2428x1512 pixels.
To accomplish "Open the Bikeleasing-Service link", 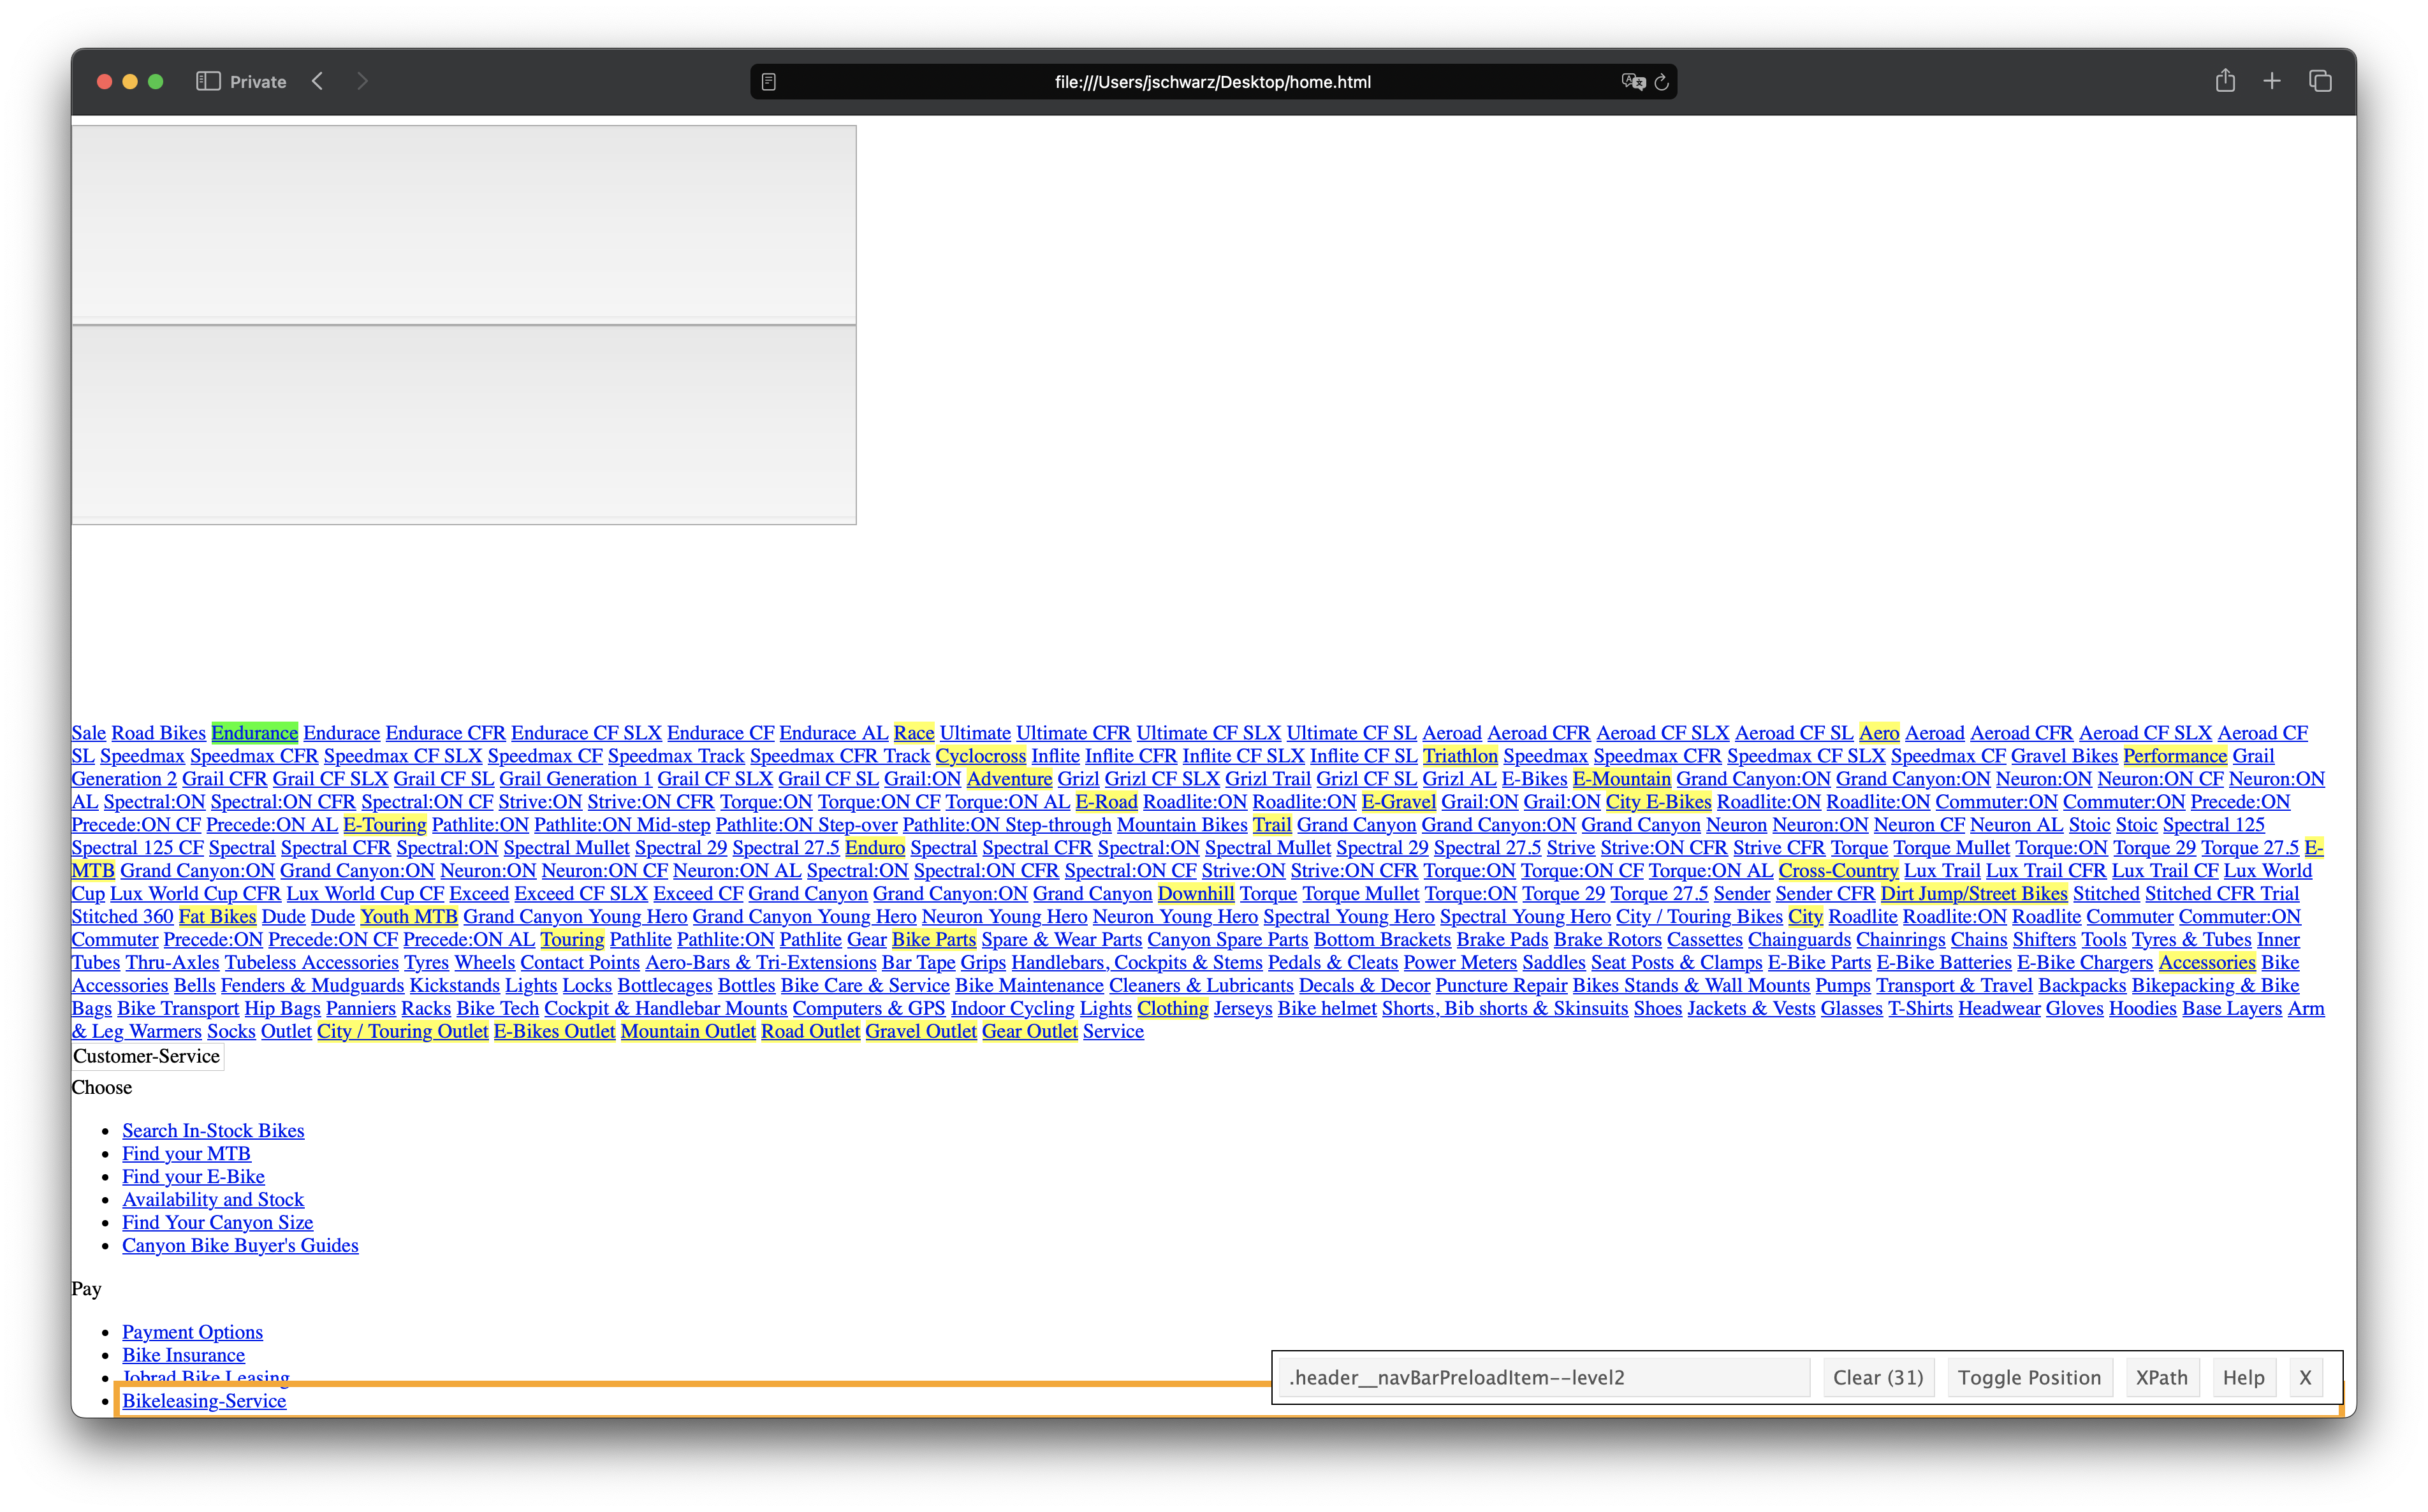I will click(x=204, y=1402).
